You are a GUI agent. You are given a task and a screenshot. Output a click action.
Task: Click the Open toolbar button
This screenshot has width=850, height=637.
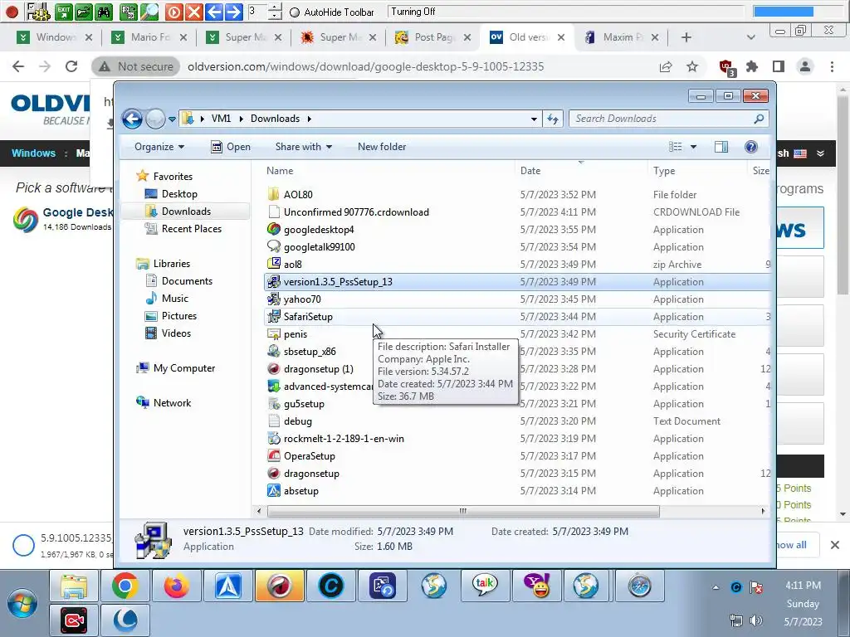click(231, 147)
